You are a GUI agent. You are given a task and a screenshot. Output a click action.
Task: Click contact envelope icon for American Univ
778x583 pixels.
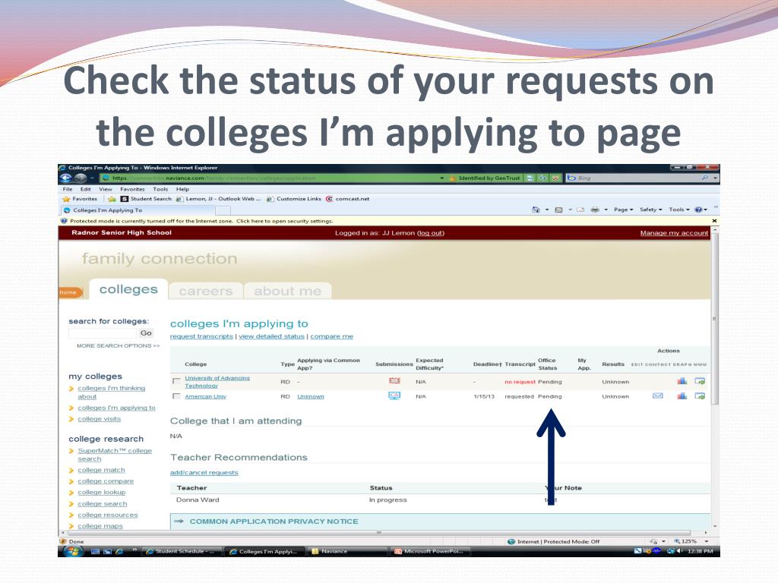[657, 395]
